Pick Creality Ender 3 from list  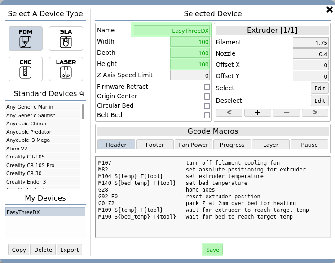tap(26, 182)
